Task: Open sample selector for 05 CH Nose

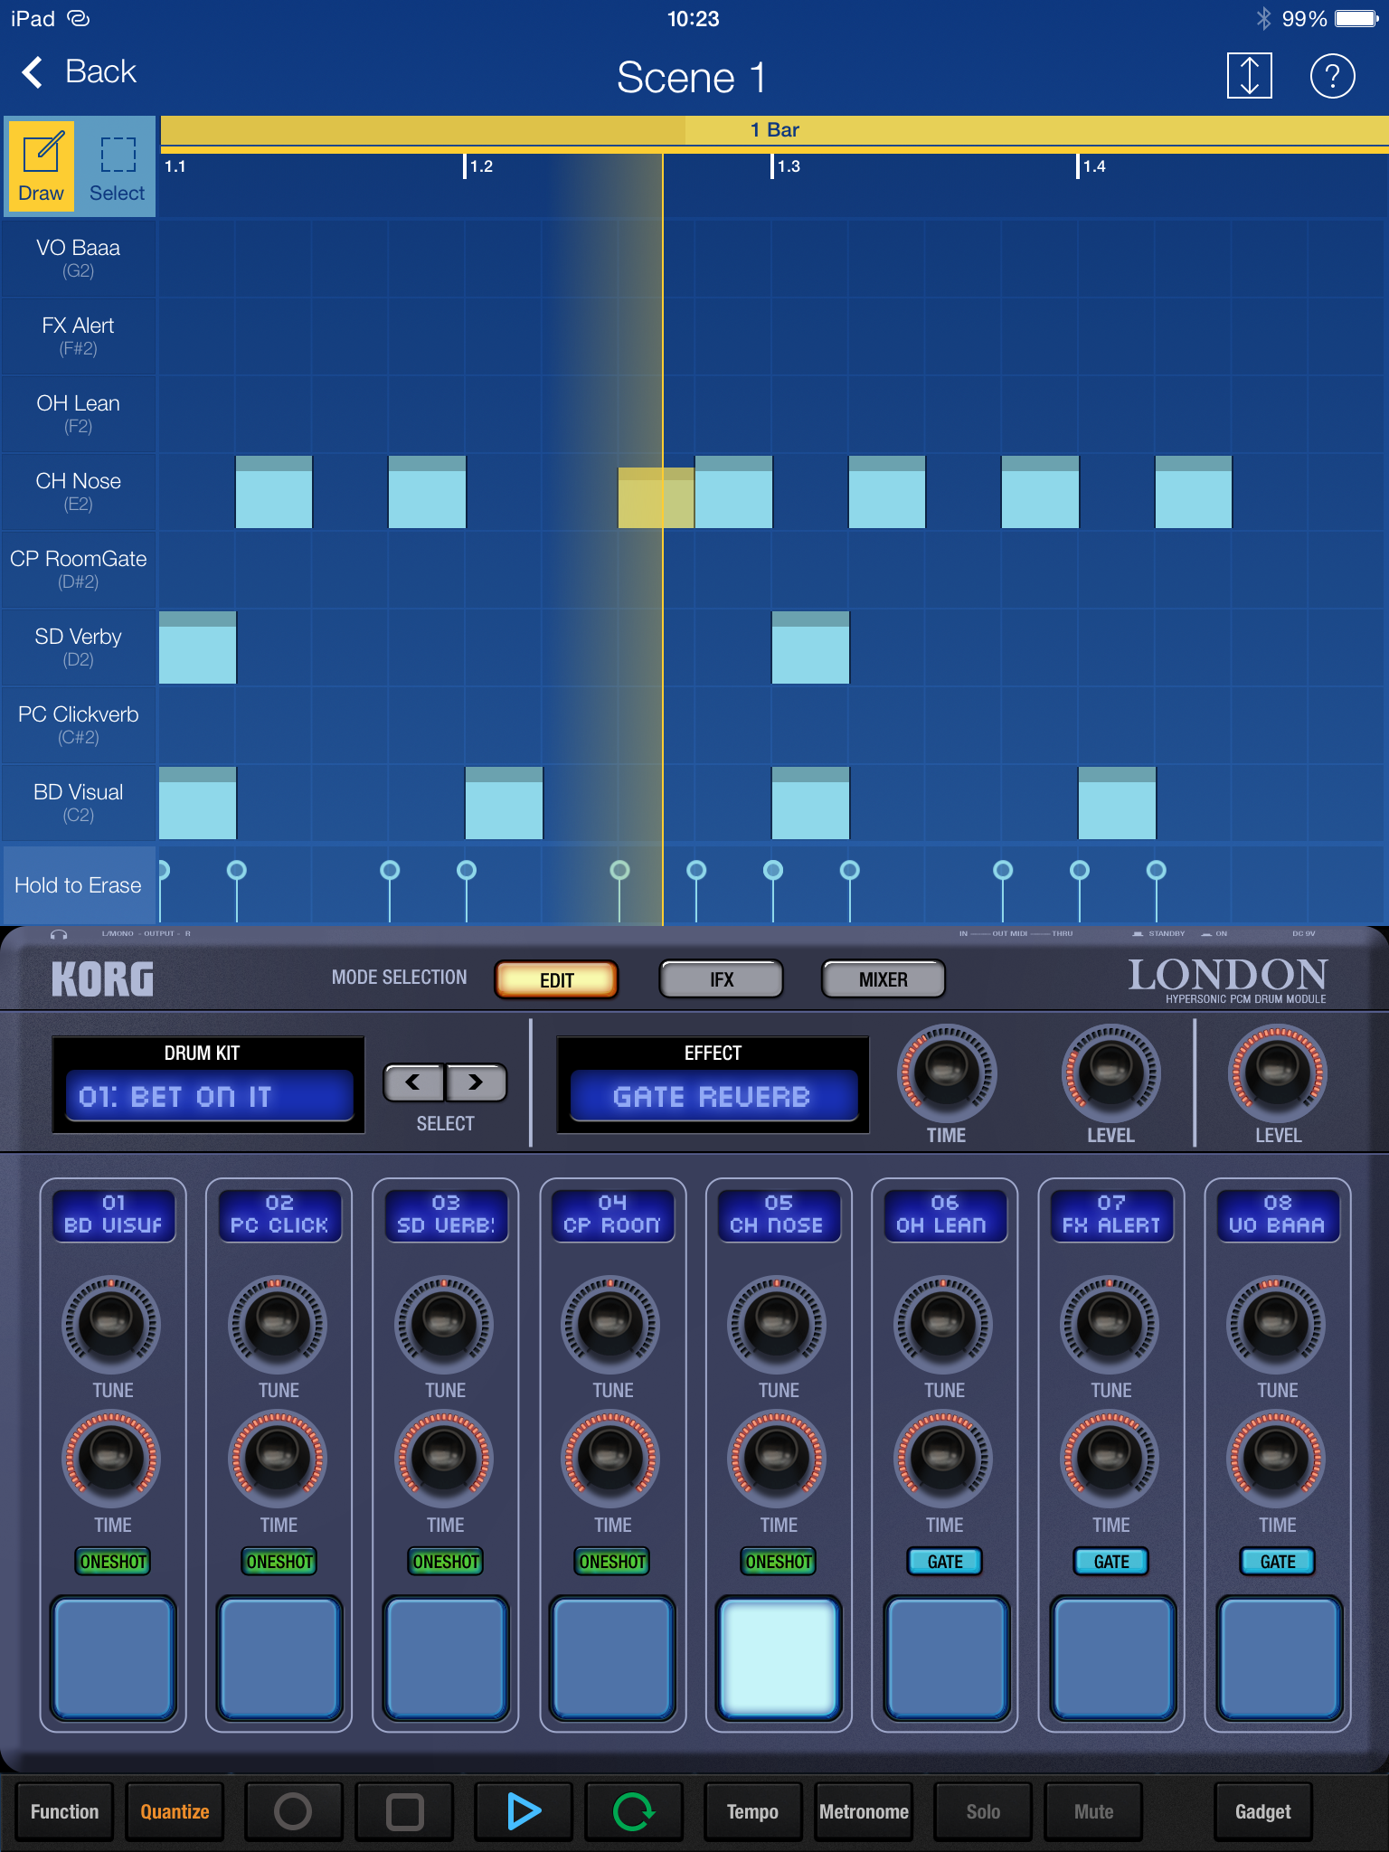Action: 779,1214
